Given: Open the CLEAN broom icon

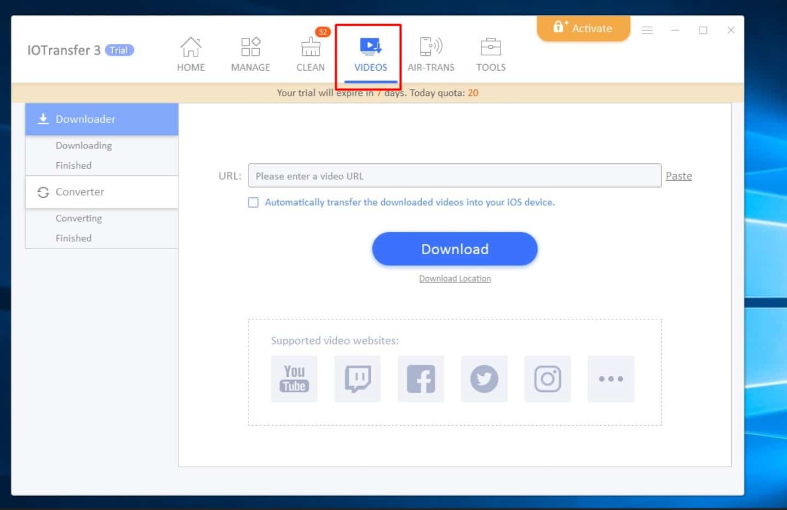Looking at the screenshot, I should (311, 48).
